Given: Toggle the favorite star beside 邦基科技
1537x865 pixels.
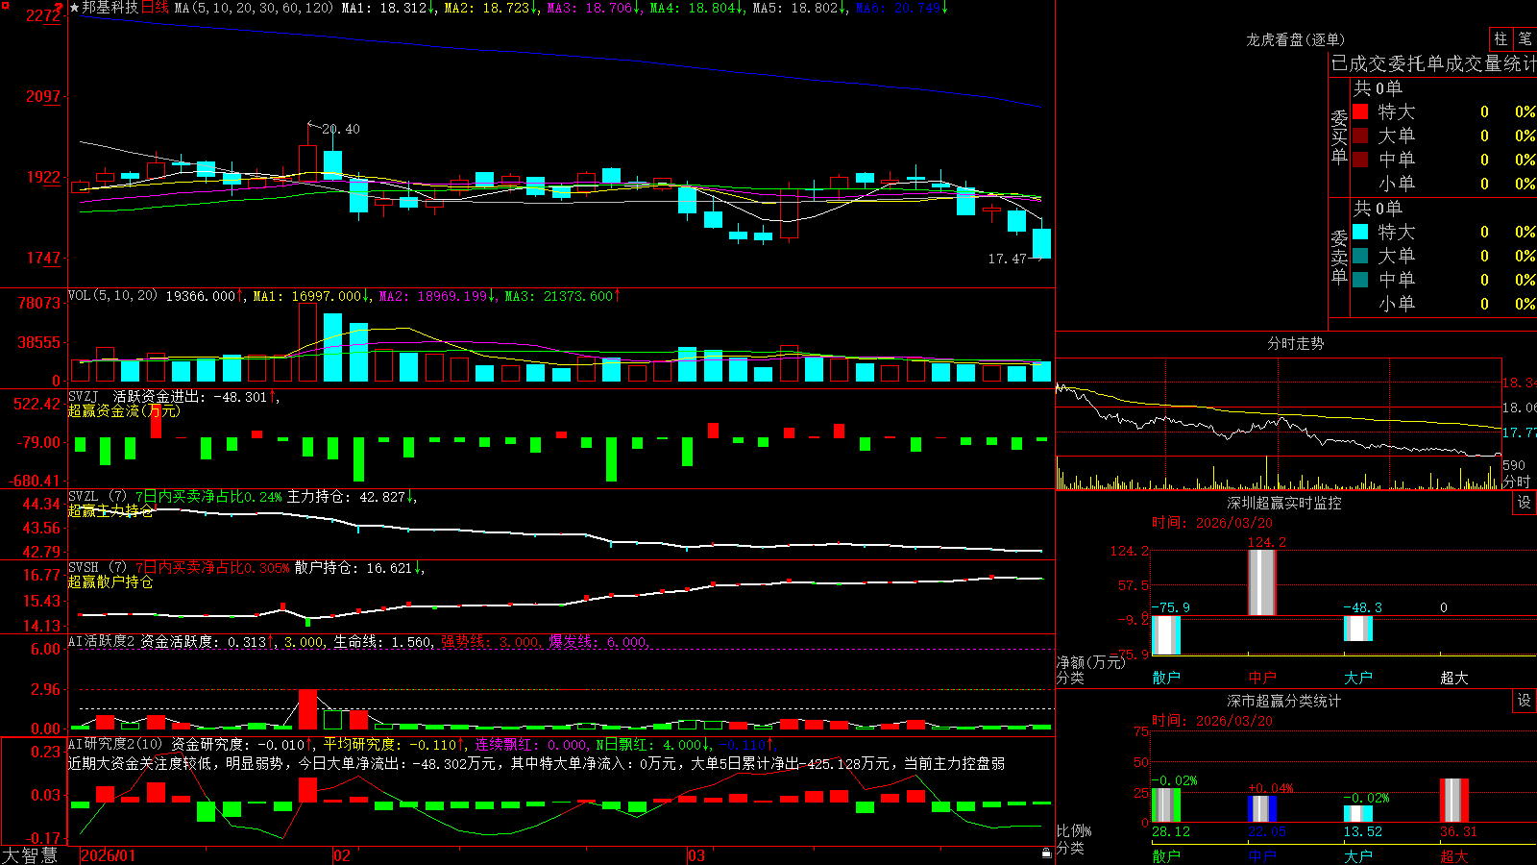Looking at the screenshot, I should pyautogui.click(x=75, y=8).
